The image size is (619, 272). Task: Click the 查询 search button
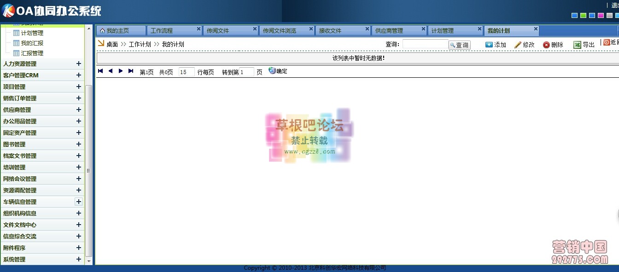[459, 45]
